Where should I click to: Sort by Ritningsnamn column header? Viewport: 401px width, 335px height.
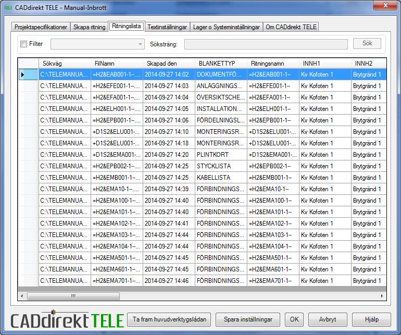point(273,63)
